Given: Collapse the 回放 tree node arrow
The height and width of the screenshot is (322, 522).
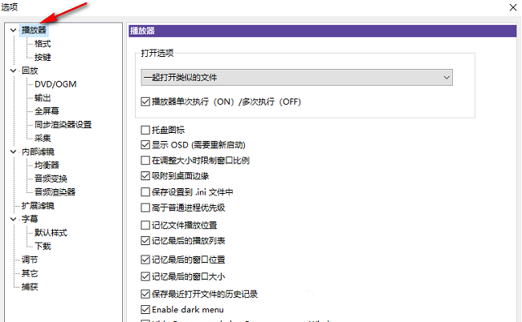Looking at the screenshot, I should point(13,70).
